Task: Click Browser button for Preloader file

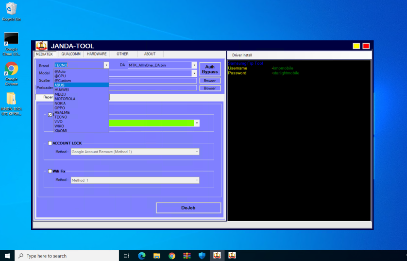Action: (x=210, y=88)
